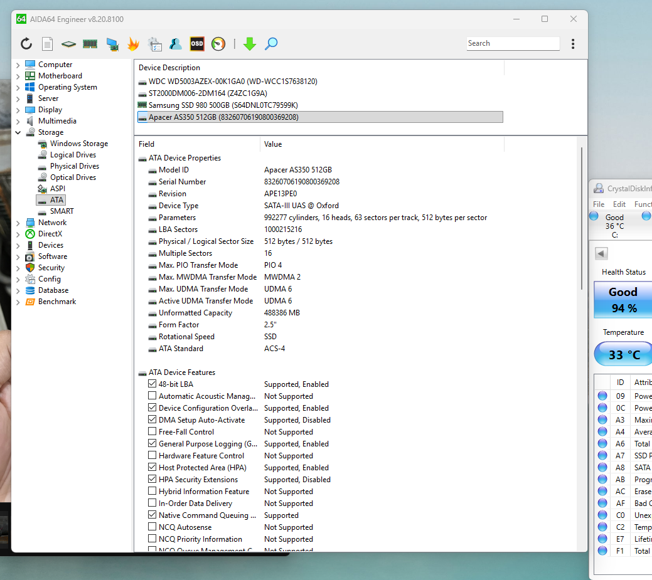This screenshot has width=652, height=580.
Task: Collapse the Storage tree node
Action: coord(18,132)
